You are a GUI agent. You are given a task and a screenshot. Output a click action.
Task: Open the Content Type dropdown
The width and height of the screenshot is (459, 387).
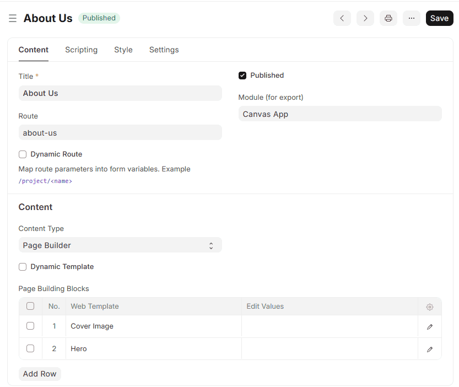coord(120,245)
